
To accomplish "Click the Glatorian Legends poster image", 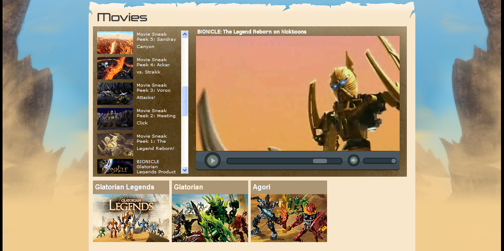I will point(131,218).
